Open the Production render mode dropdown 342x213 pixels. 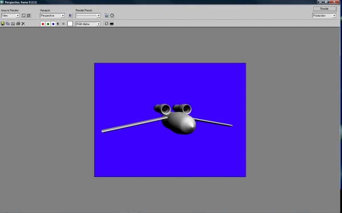click(324, 15)
